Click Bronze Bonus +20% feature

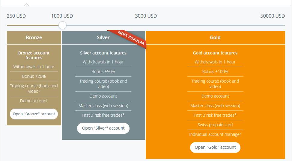click(x=34, y=76)
